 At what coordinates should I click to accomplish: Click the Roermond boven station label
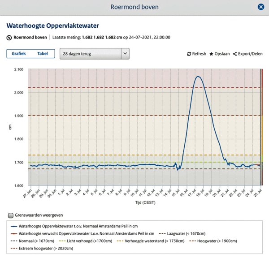(x=30, y=37)
